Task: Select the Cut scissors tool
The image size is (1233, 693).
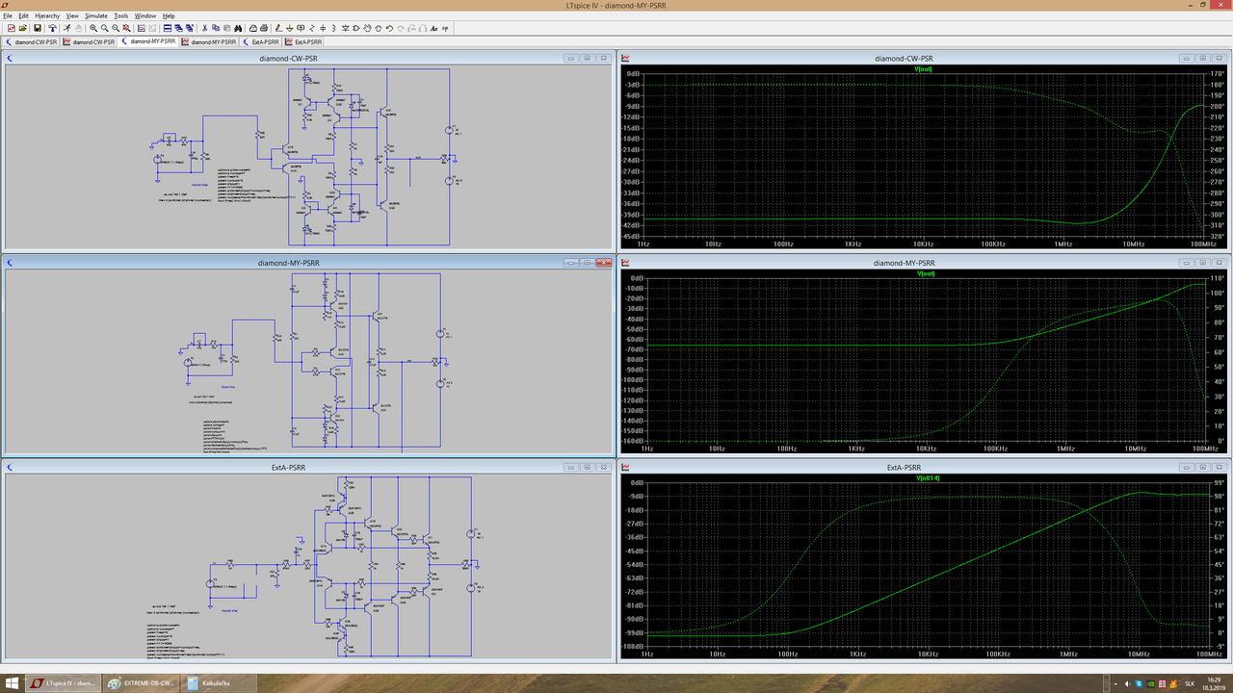Action: click(204, 28)
